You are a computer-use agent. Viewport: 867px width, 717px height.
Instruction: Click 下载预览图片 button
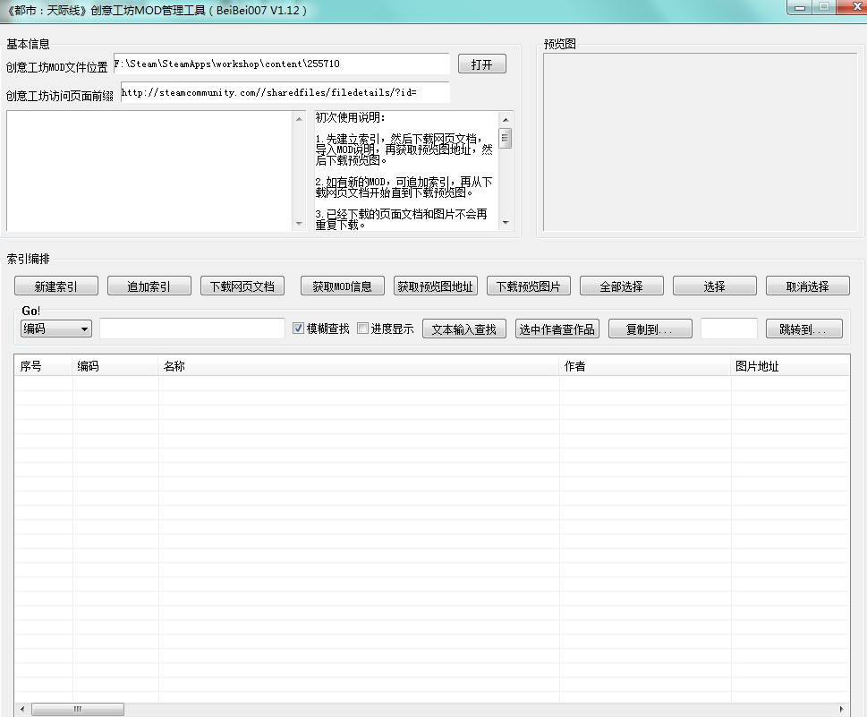[529, 286]
